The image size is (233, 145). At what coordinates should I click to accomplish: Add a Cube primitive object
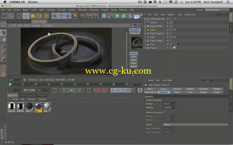(104, 16)
